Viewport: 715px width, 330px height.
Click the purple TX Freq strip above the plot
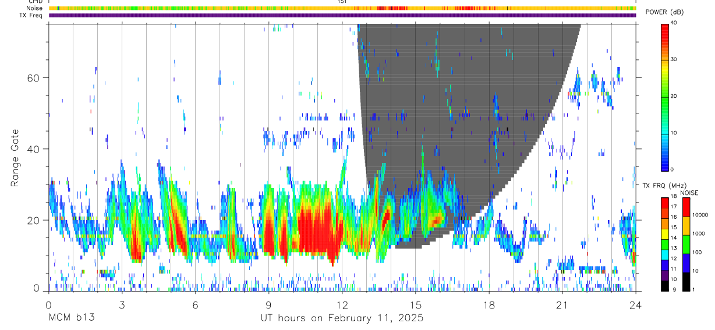point(342,15)
